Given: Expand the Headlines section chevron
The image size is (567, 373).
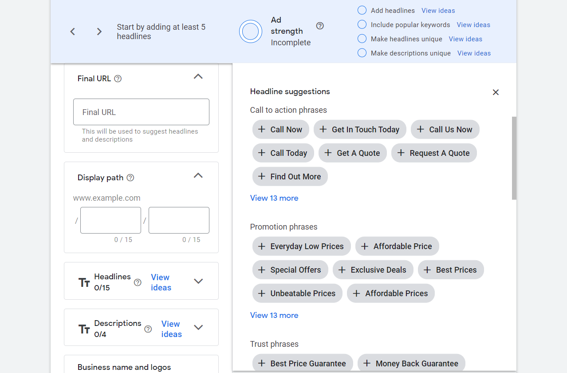Looking at the screenshot, I should point(198,281).
